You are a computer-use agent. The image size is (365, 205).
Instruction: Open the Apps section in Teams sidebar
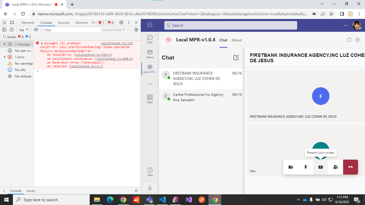150,98
